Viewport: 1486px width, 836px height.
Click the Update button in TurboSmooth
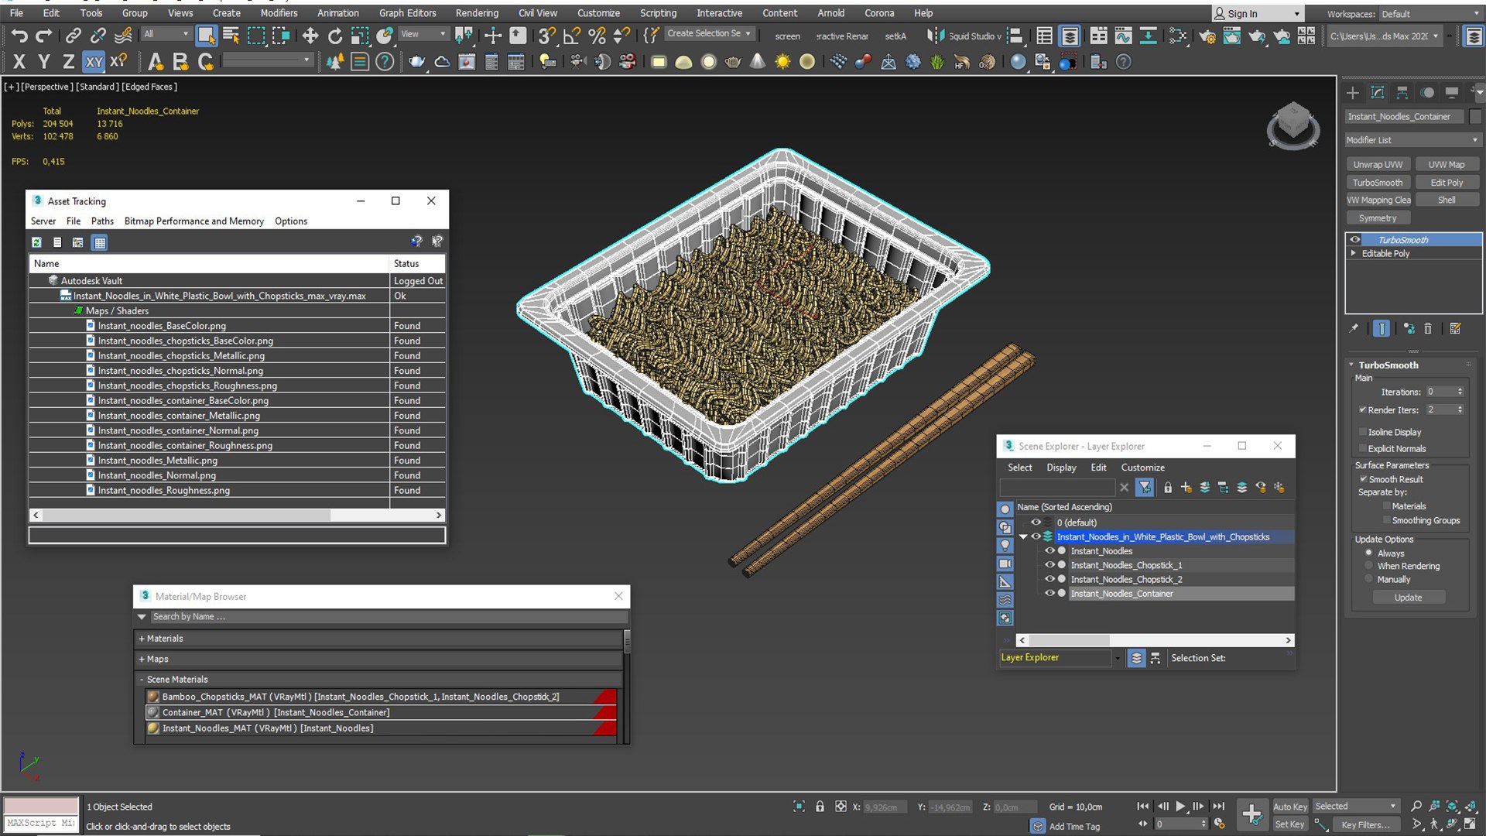[x=1408, y=598]
